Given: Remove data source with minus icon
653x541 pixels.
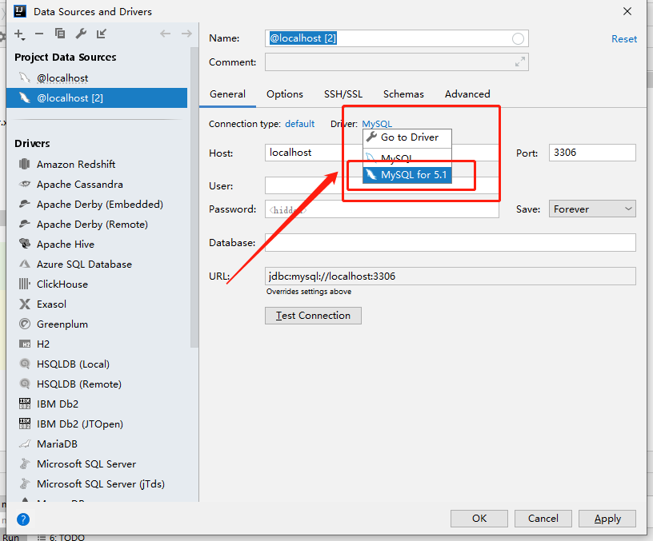Looking at the screenshot, I should tap(39, 34).
